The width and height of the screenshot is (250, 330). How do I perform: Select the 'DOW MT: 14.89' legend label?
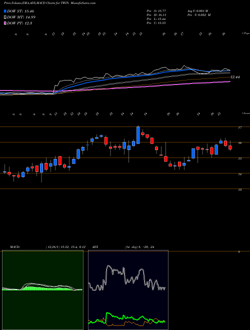21,17
